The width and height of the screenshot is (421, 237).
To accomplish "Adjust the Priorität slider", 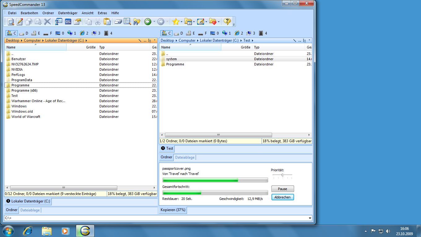I will point(282,175).
